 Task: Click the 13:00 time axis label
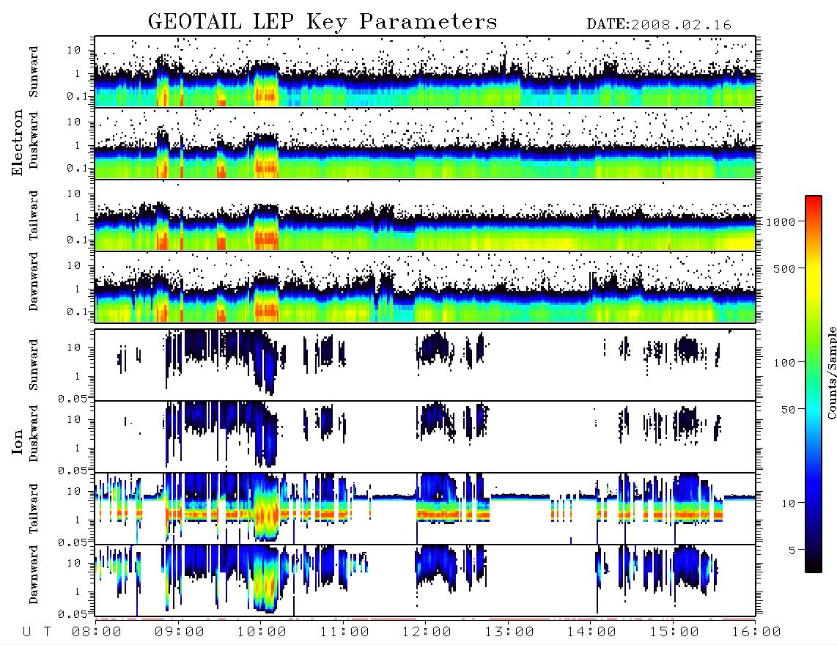(509, 632)
